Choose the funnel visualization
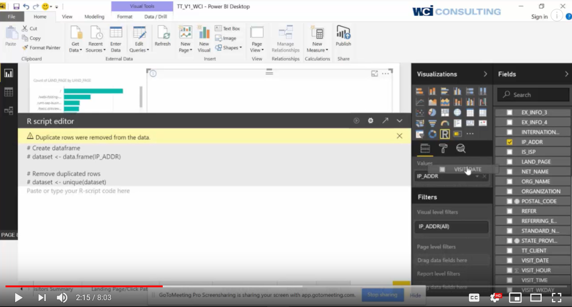The image size is (572, 307). point(432,123)
